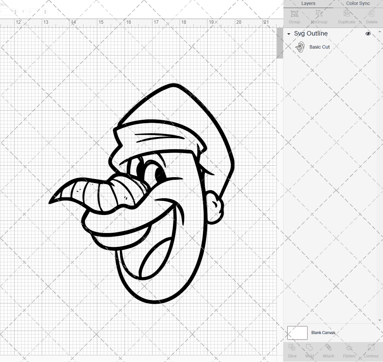The width and height of the screenshot is (383, 362).
Task: Select the Basic Cut label
Action: pyautogui.click(x=319, y=47)
